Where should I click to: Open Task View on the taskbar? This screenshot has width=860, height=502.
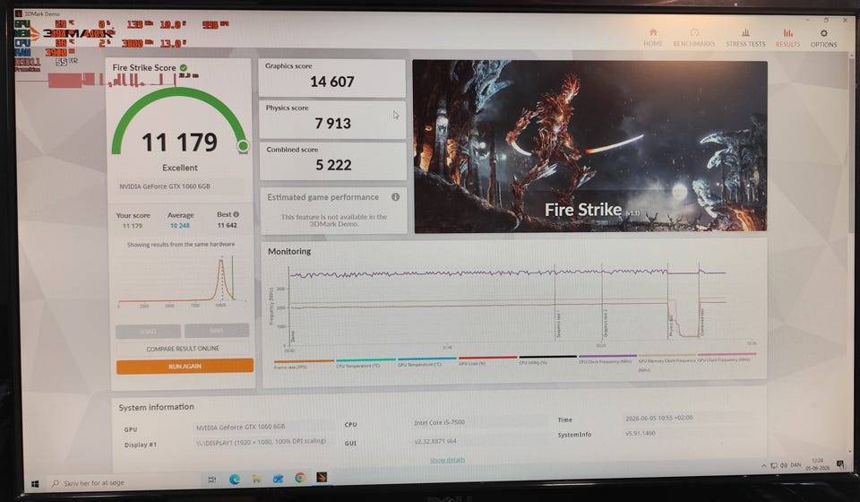(211, 480)
